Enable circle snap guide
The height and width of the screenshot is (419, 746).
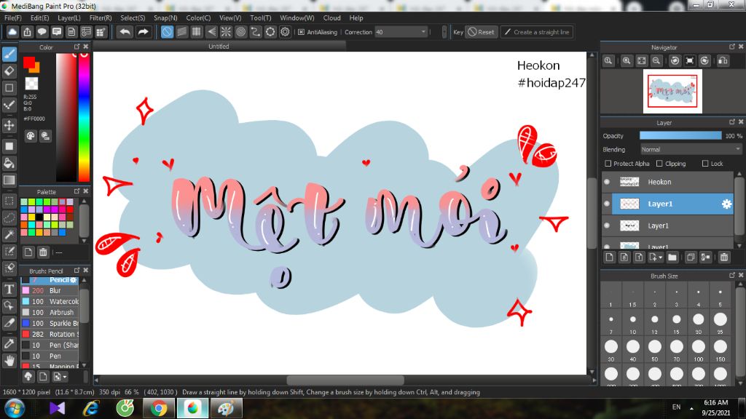pyautogui.click(x=240, y=32)
